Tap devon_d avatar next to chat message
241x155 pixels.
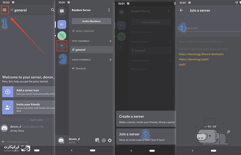4,128
